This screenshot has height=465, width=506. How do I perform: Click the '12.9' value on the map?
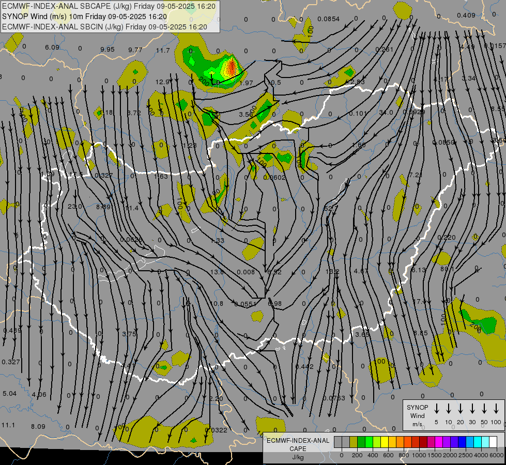[162, 82]
